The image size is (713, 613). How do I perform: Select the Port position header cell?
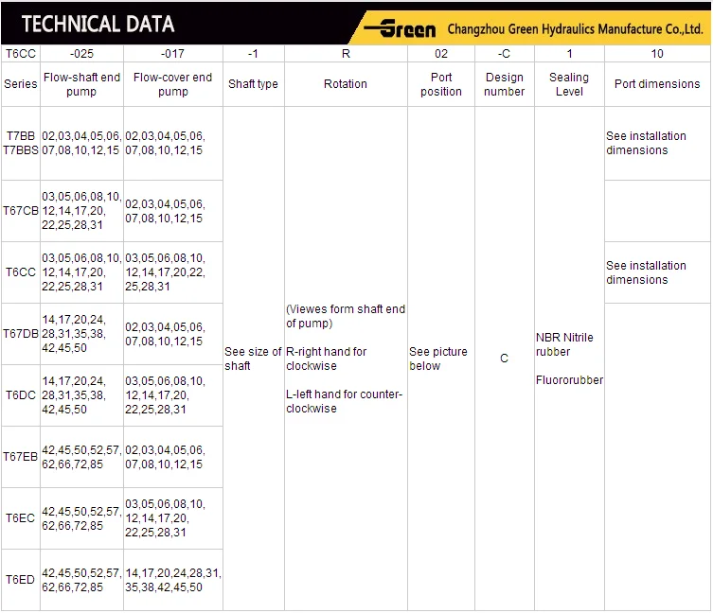pos(441,84)
